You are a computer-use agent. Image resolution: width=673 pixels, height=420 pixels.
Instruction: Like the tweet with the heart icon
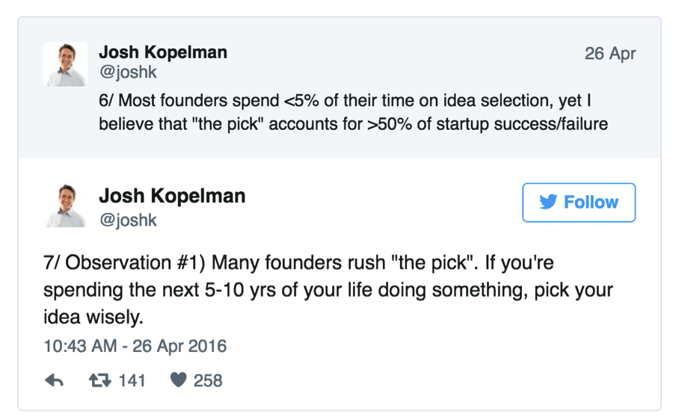(x=177, y=380)
